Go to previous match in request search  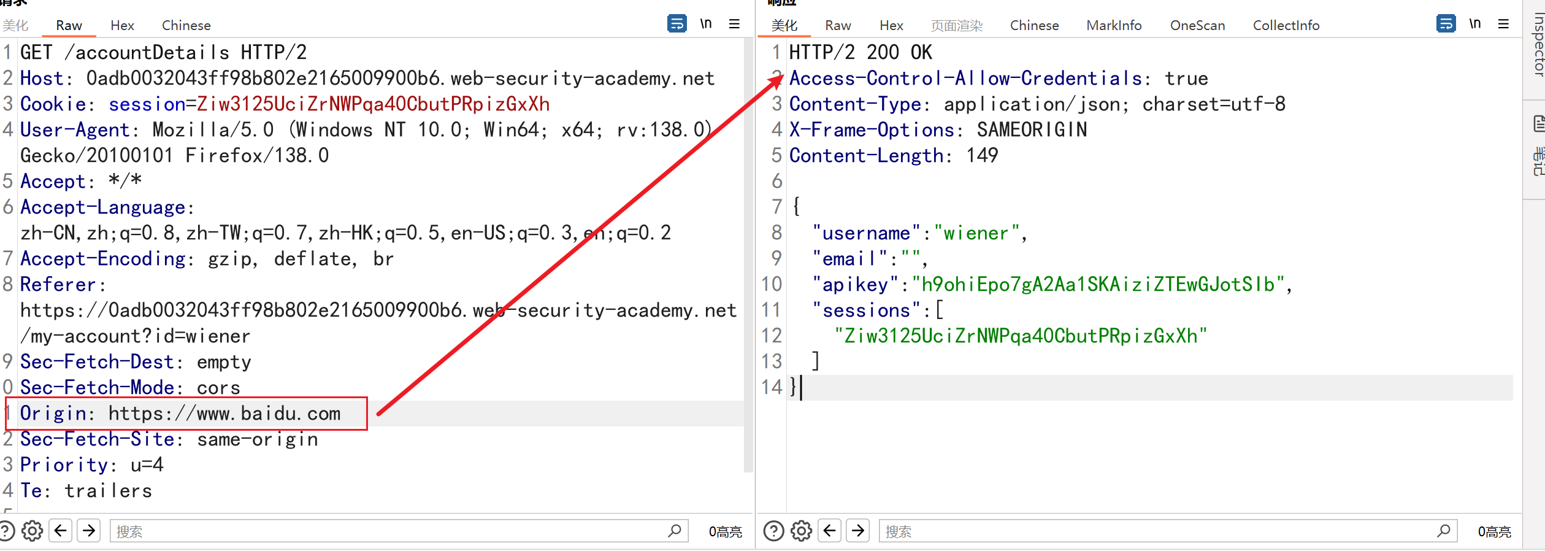61,531
